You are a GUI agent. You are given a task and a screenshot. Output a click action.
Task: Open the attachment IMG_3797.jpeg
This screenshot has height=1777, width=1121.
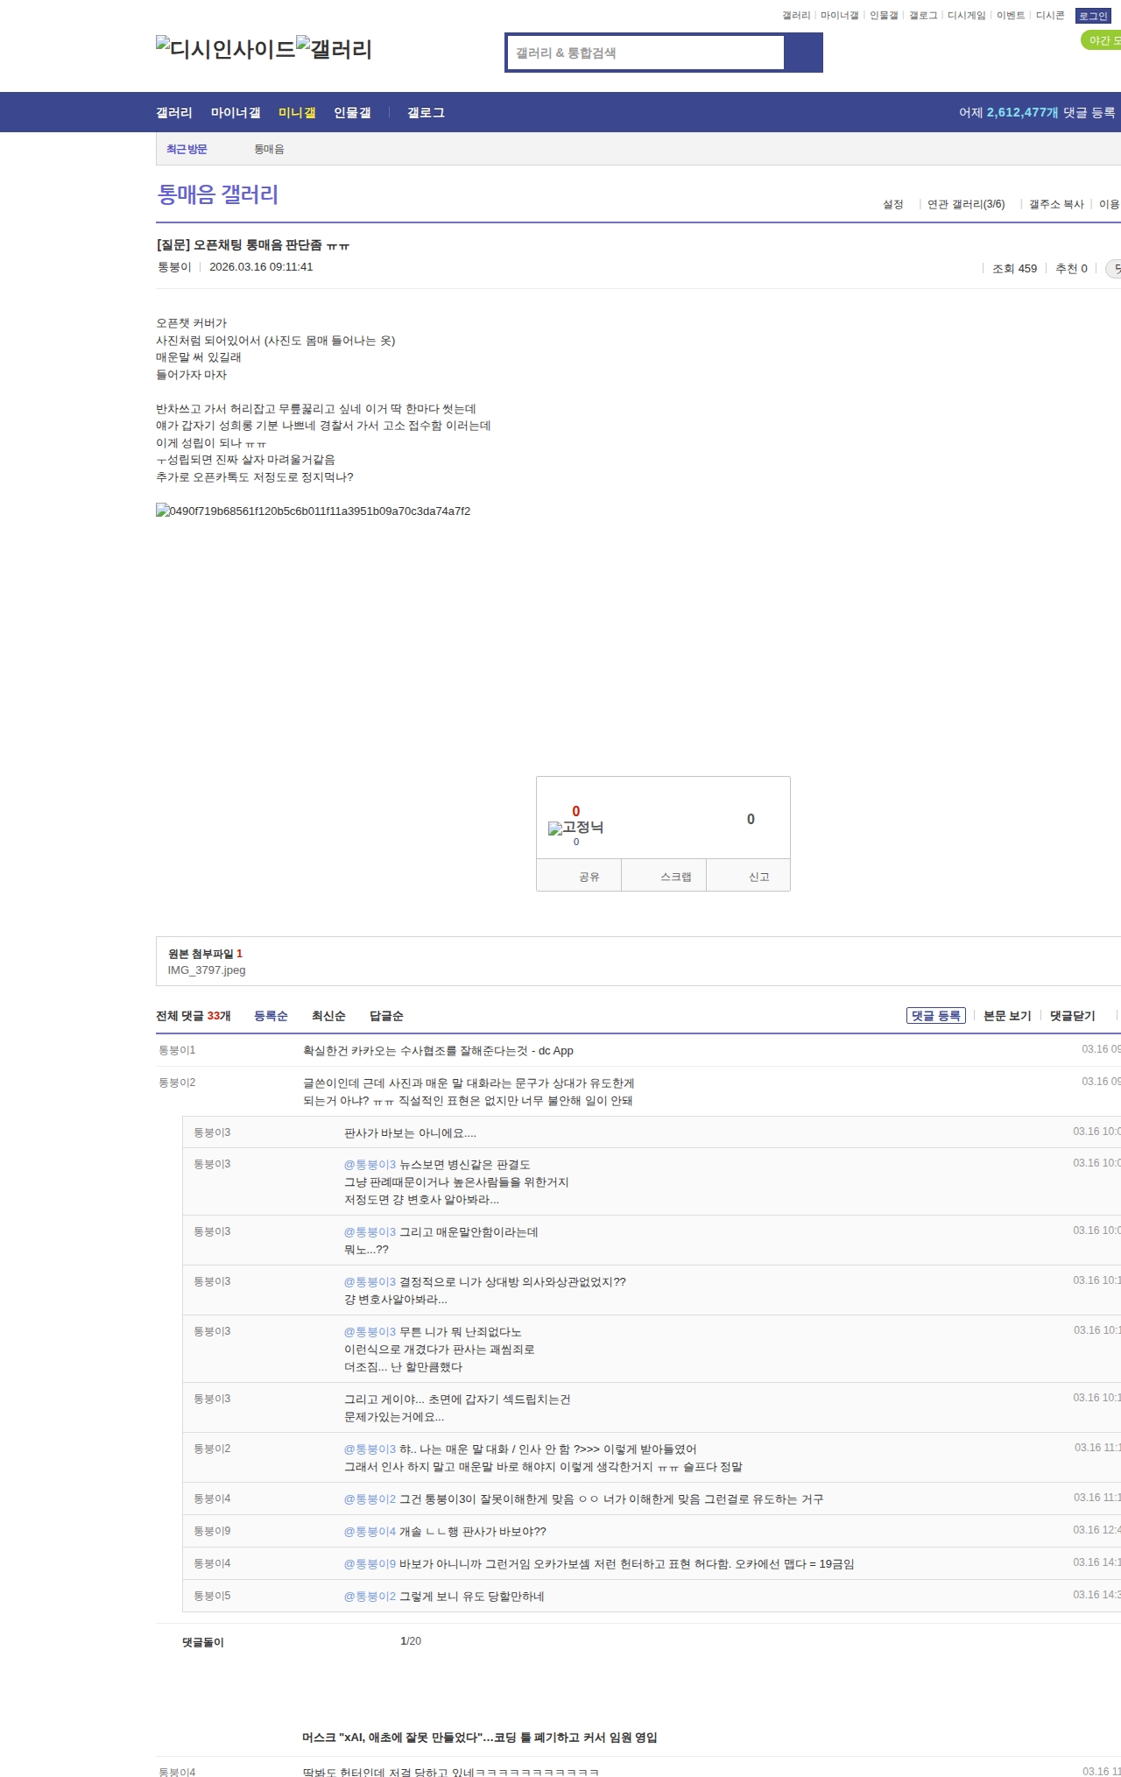click(207, 970)
